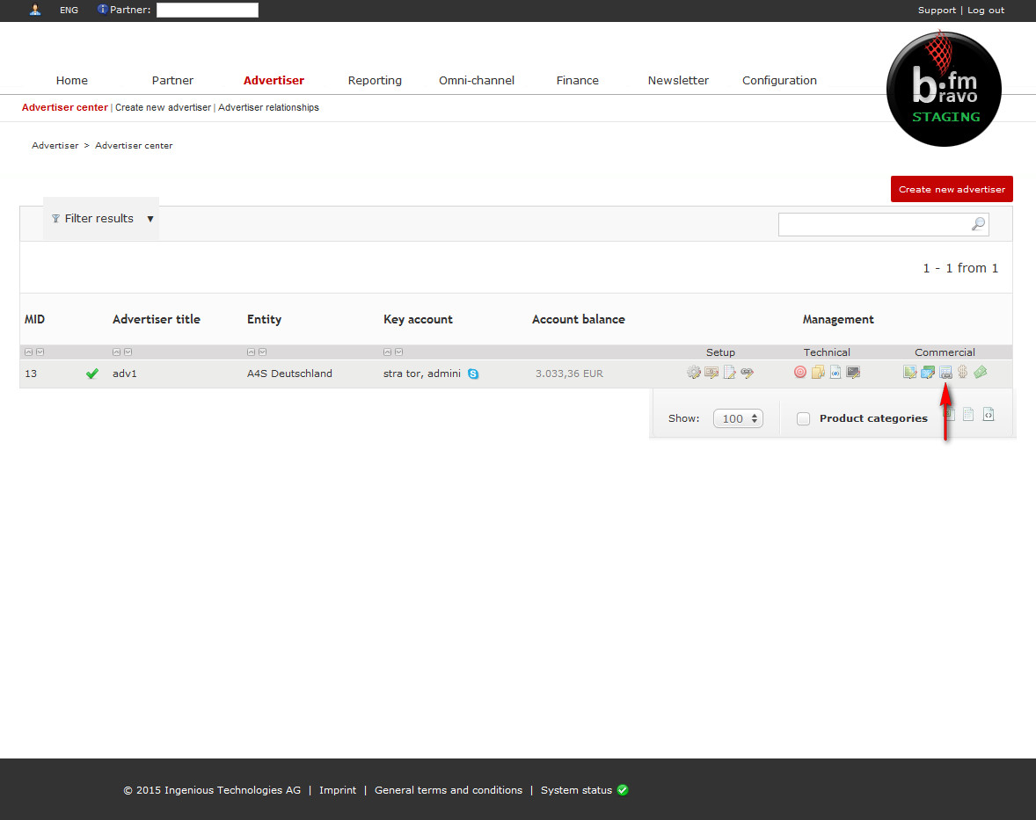Image resolution: width=1036 pixels, height=820 pixels.
Task: Open the Newsletter menu
Action: (x=678, y=80)
